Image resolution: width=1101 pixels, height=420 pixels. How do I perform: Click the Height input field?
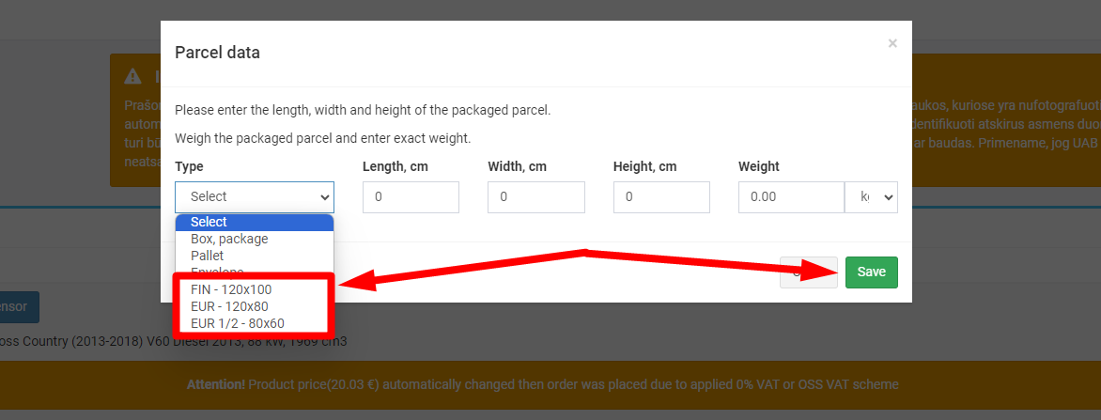tap(661, 197)
